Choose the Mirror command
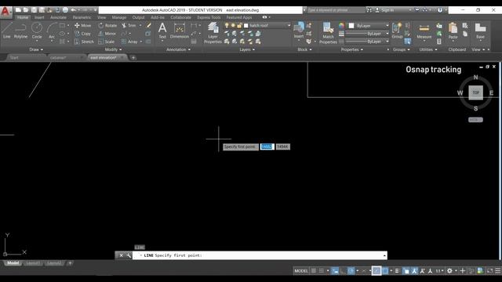The height and width of the screenshot is (282, 502). (x=107, y=33)
